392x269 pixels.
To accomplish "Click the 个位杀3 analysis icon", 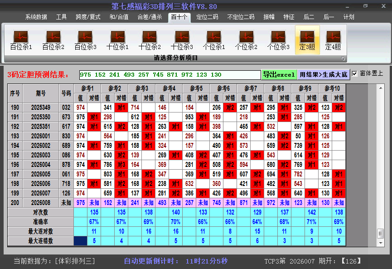I will tap(278, 40).
